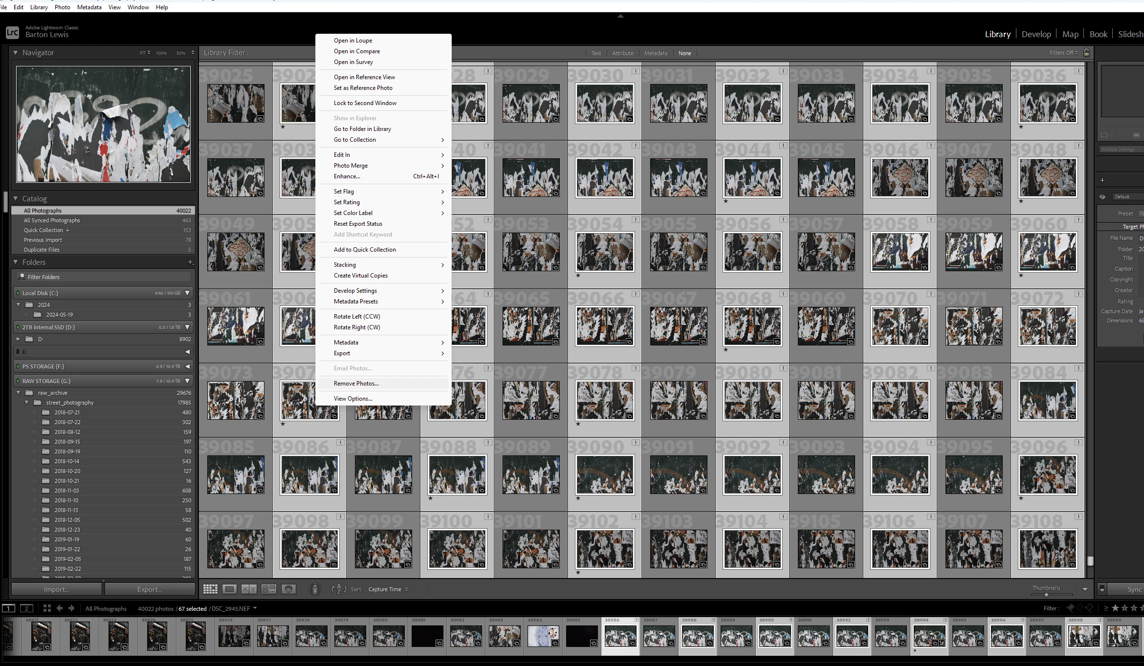Choose Remove Photos... from context menu
This screenshot has height=666, width=1144.
click(356, 384)
